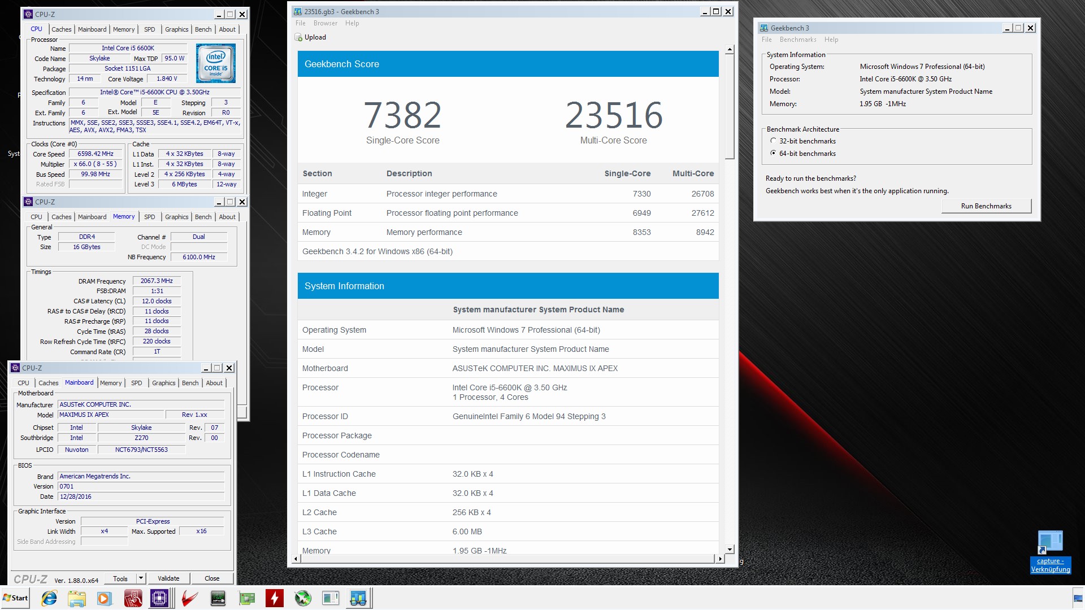This screenshot has width=1085, height=610.
Task: Click DRAM Frequency value 2067.3 MHz
Action: 157,281
